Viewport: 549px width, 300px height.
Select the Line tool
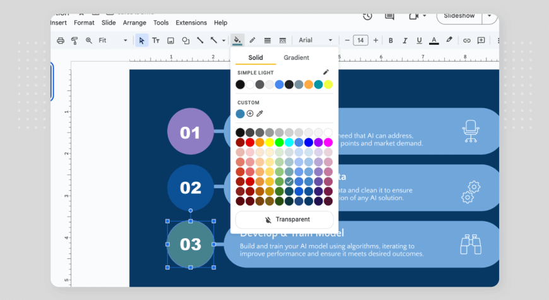200,40
